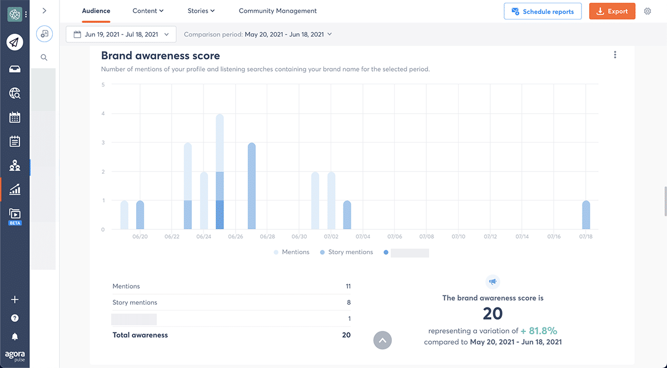This screenshot has height=368, width=667.
Task: Click the Schedule reports button
Action: (x=542, y=11)
